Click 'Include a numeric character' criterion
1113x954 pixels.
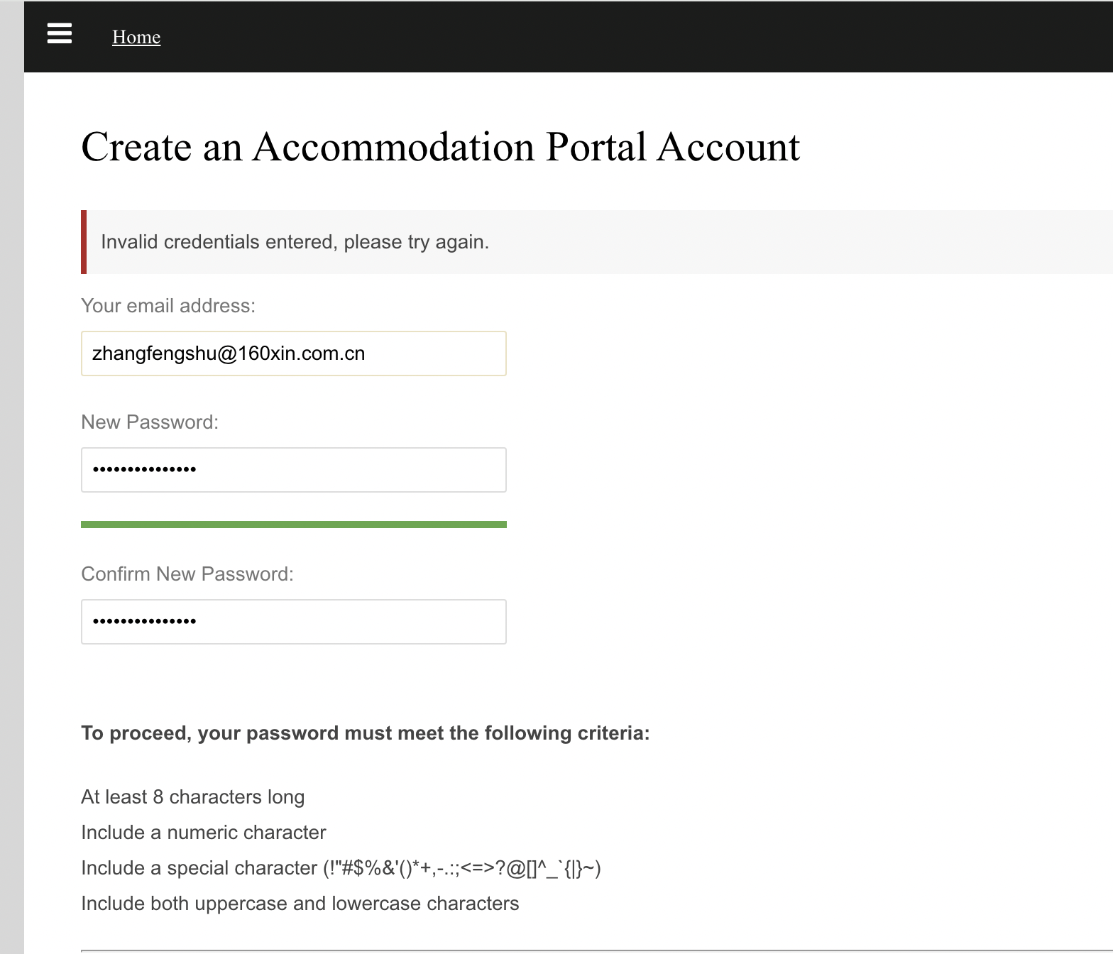pyautogui.click(x=204, y=833)
